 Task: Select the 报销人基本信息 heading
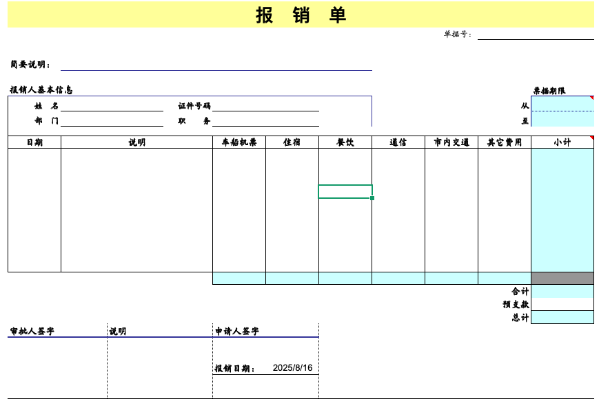pos(41,90)
